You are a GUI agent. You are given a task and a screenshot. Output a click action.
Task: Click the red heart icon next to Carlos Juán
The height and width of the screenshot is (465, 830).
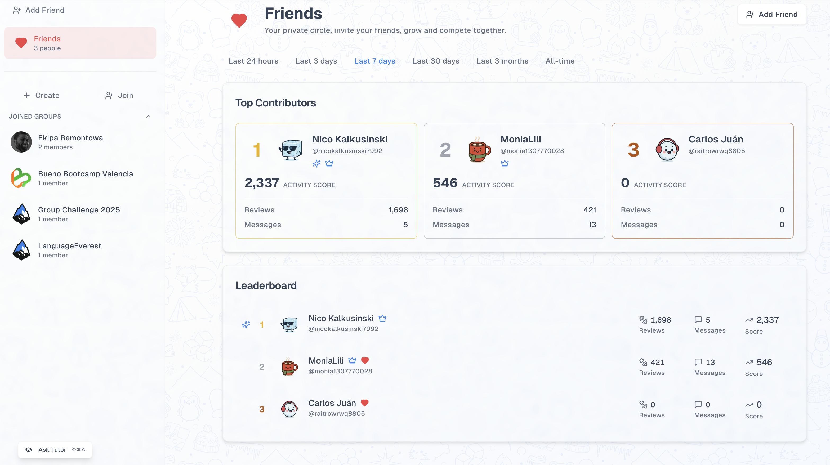pos(365,403)
